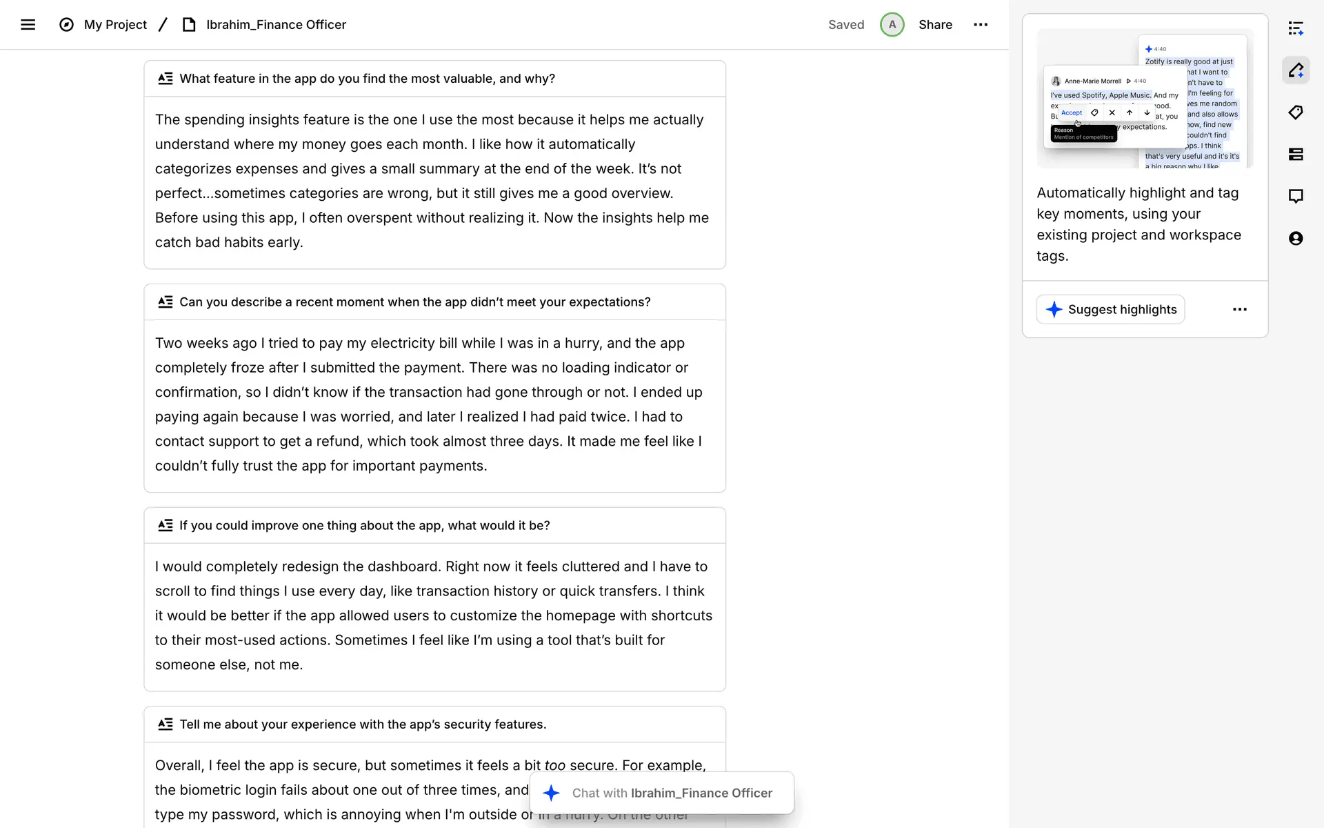The image size is (1324, 828).
Task: Click the document page icon in breadcrumb
Action: click(189, 25)
